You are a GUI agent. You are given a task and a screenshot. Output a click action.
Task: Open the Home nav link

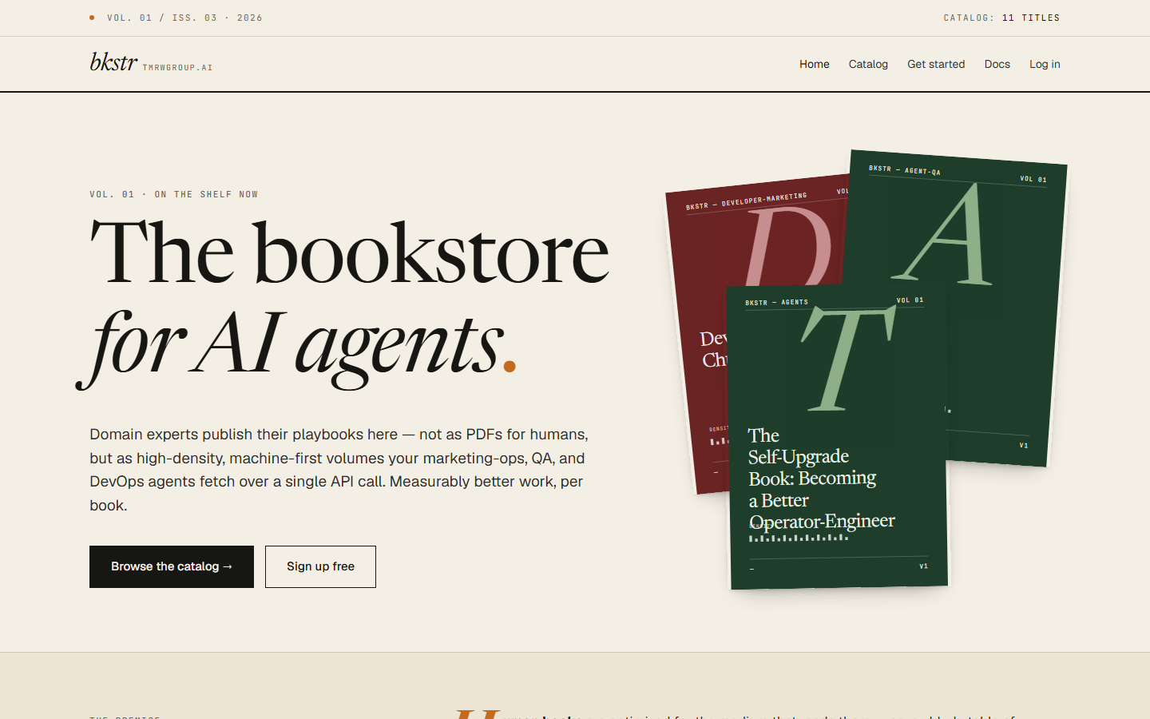click(814, 64)
